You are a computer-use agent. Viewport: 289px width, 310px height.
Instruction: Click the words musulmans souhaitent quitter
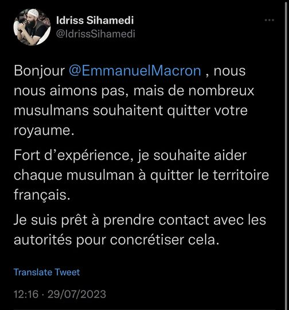pyautogui.click(x=112, y=111)
